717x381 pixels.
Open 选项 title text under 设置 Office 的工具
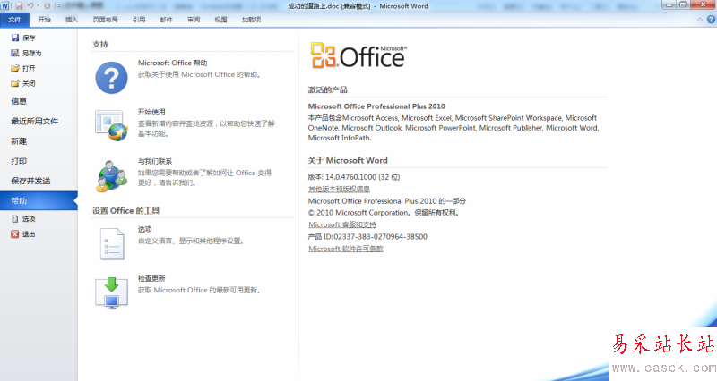click(145, 229)
